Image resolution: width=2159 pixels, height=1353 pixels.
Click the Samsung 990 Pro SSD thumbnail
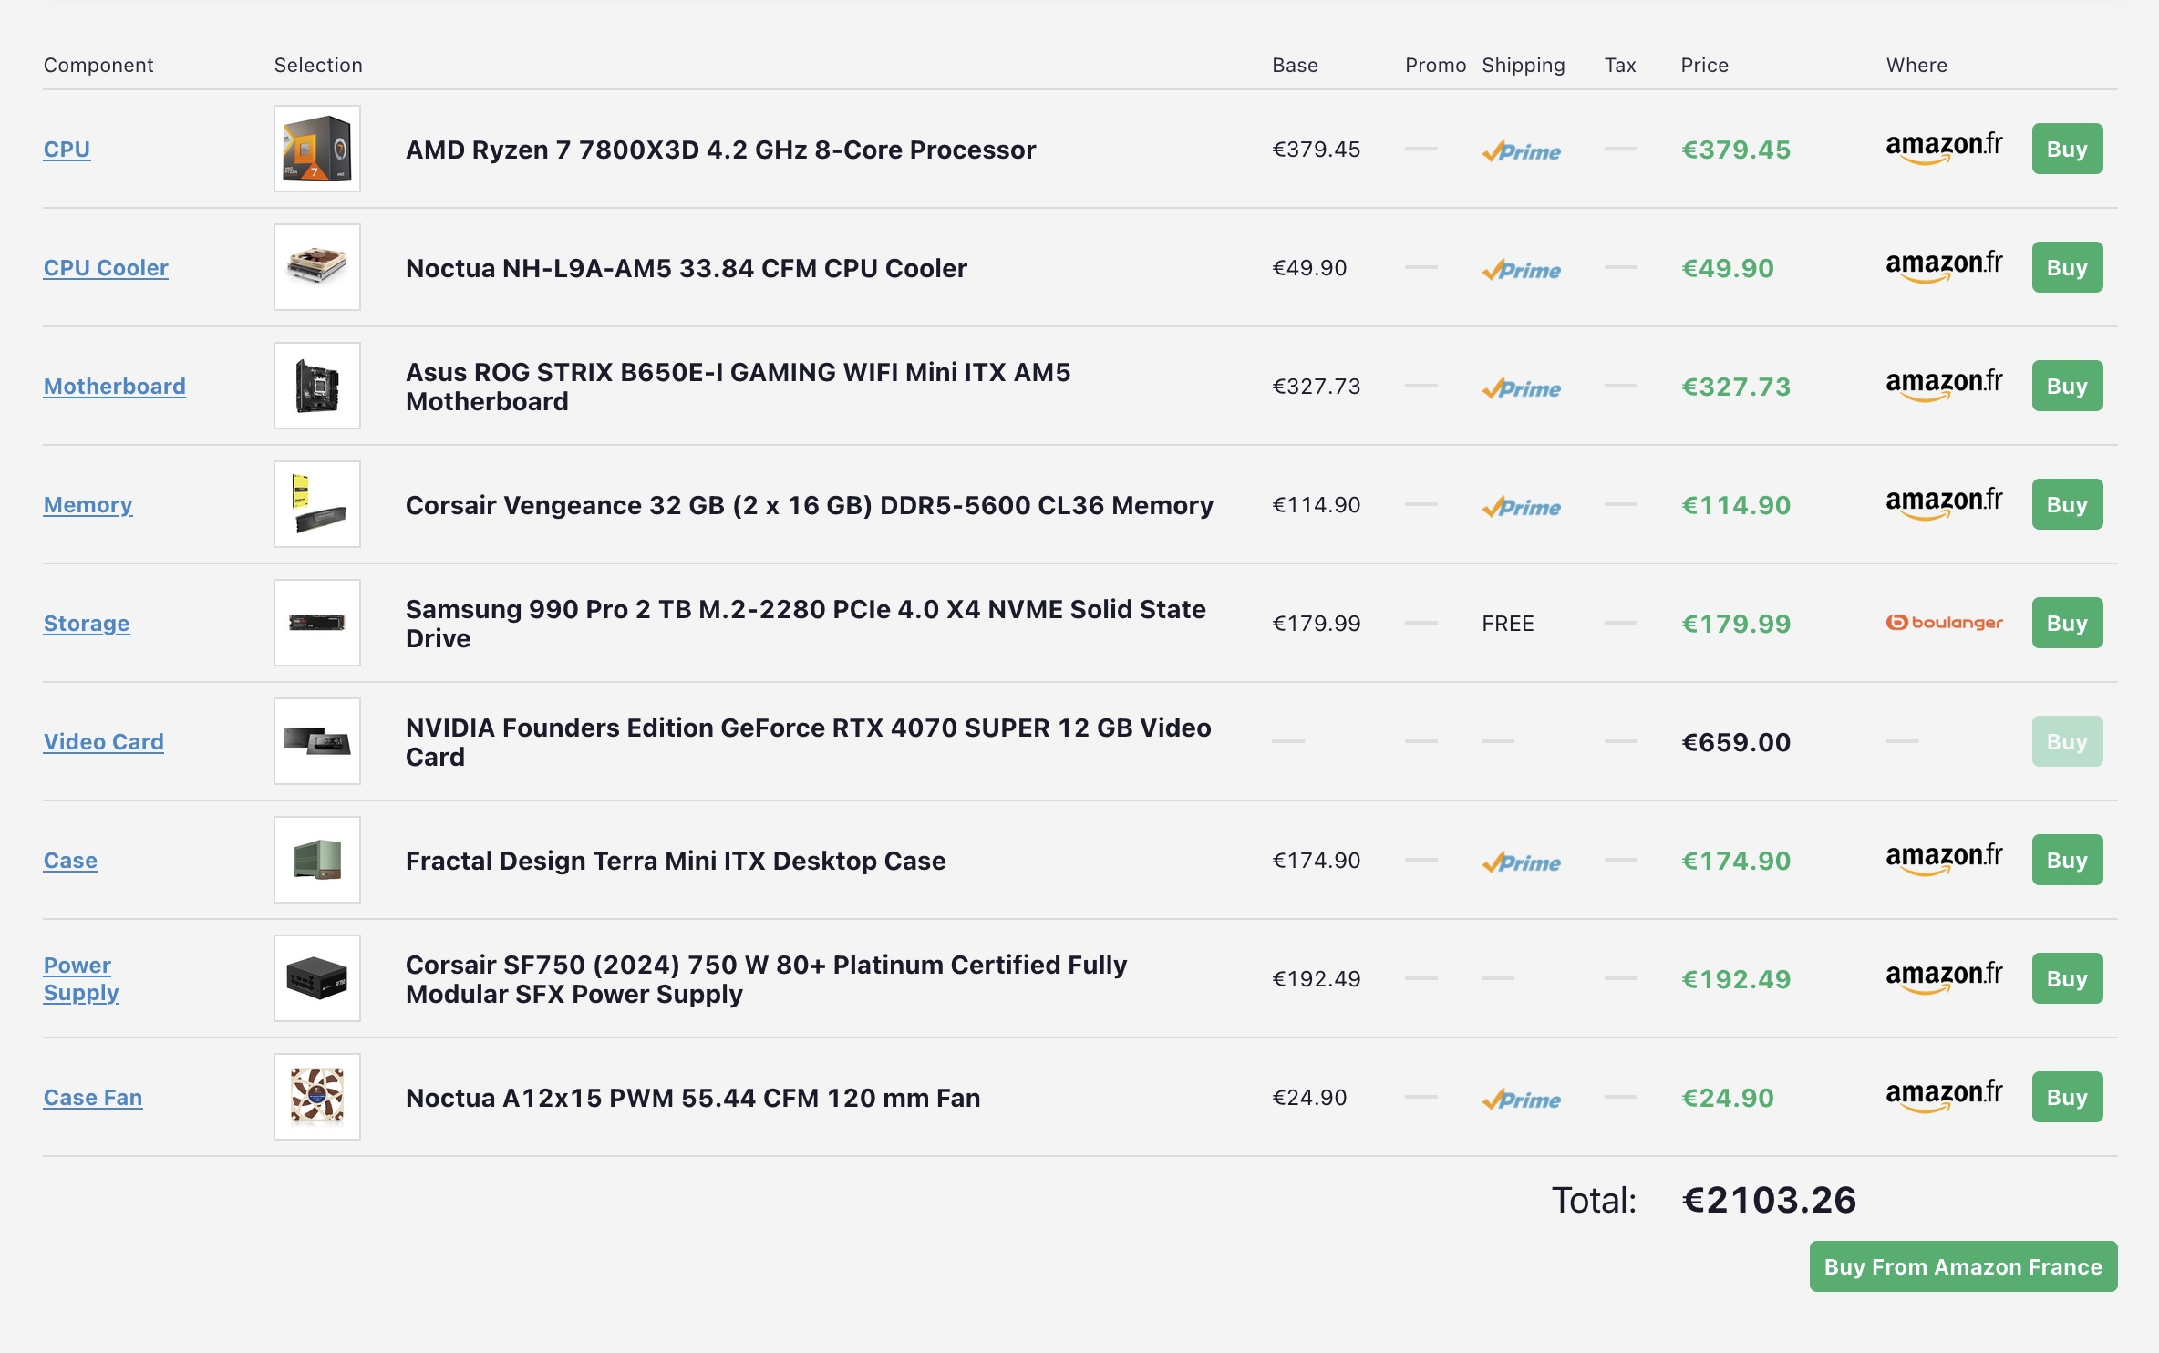(316, 623)
